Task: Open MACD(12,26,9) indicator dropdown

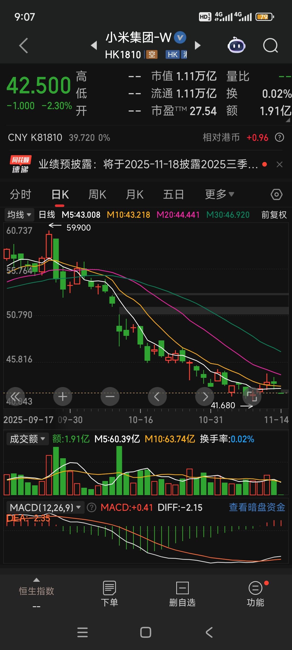Action: click(x=45, y=508)
